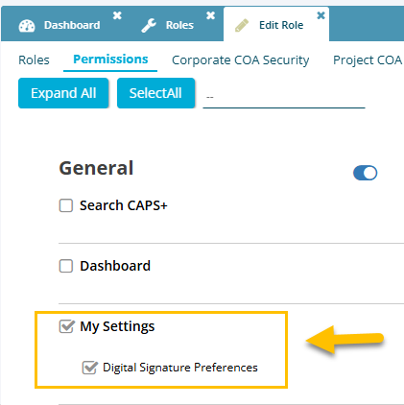The image size is (404, 405).
Task: Uncheck the My Settings checkbox
Action: [x=66, y=326]
